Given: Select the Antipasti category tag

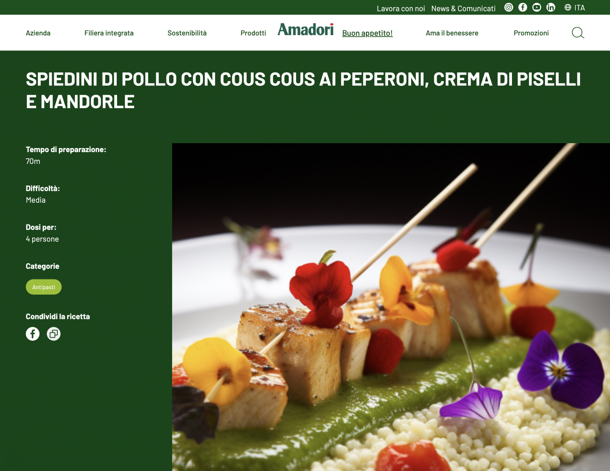Looking at the screenshot, I should click(x=44, y=287).
